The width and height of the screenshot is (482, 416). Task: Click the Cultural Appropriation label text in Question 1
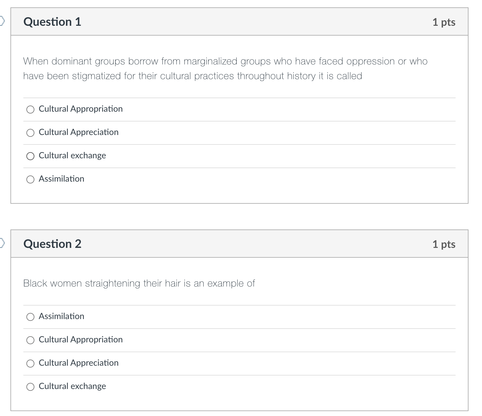[80, 109]
